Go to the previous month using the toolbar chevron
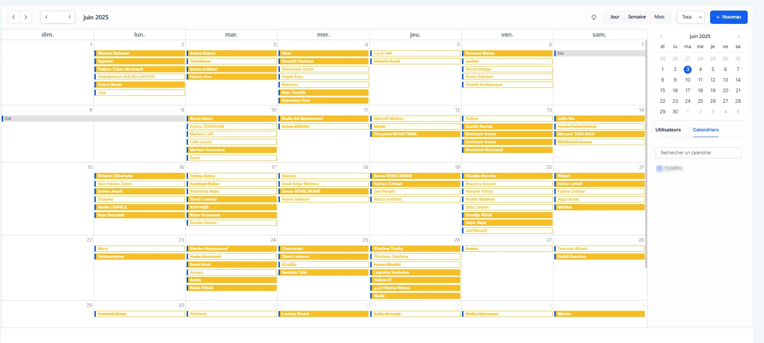This screenshot has width=764, height=343. click(14, 17)
